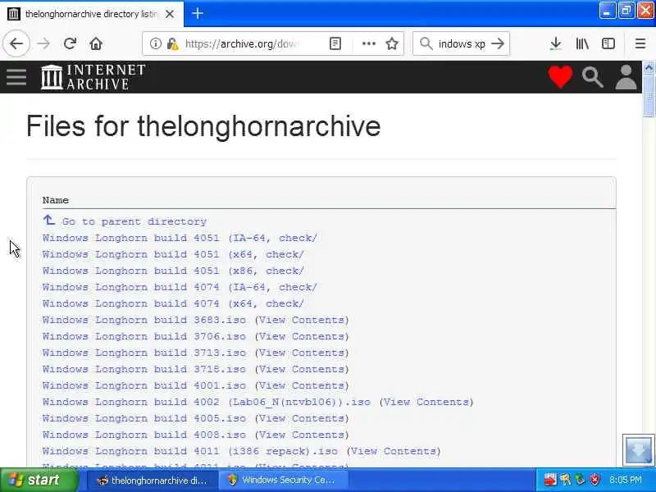Open the Windows Start button
This screenshot has height=492, width=656.
coord(39,480)
